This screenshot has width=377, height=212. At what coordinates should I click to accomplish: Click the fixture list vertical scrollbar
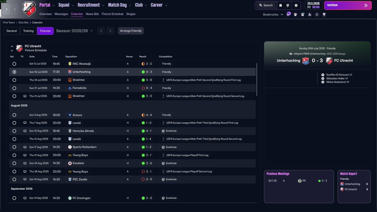(x=257, y=79)
